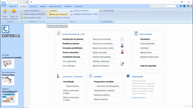
Task: Click the phone quick access icon
Action: [x=27, y=2]
